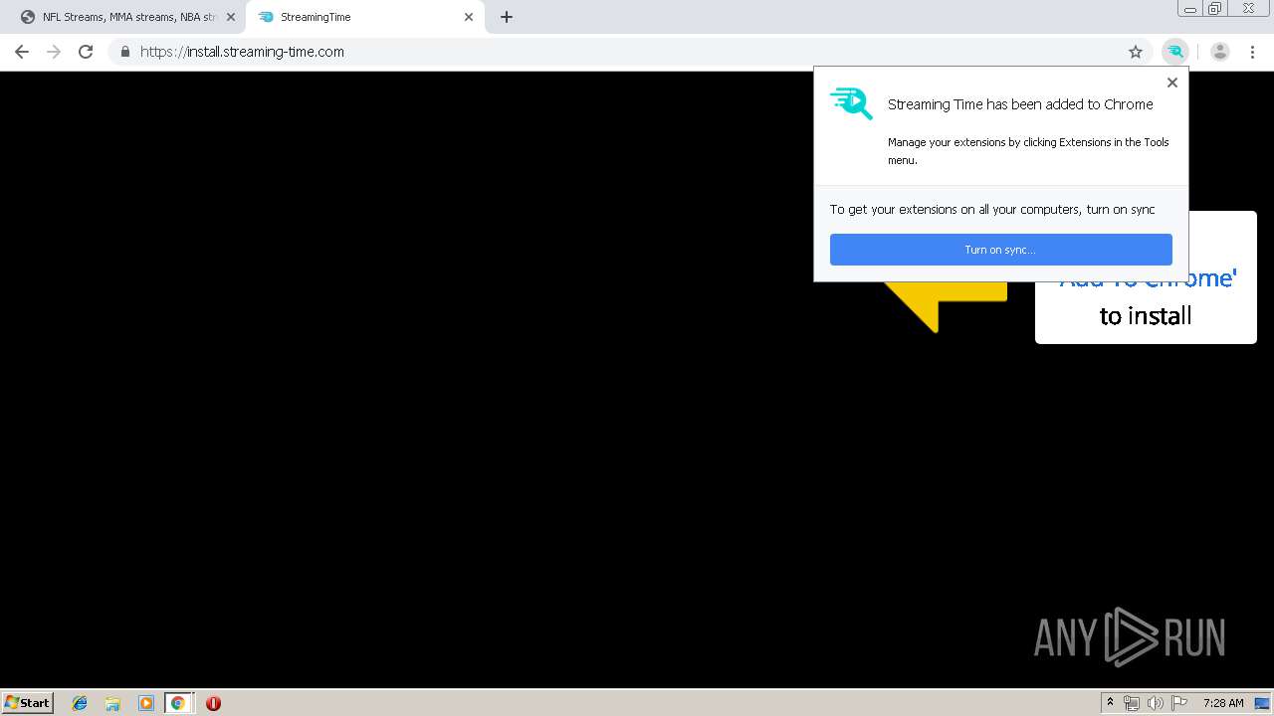Open Chrome three-dot menu

(x=1252, y=52)
